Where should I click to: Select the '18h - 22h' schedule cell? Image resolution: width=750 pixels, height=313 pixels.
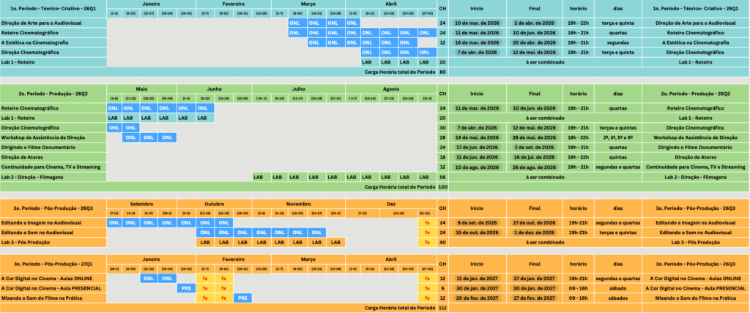(579, 137)
